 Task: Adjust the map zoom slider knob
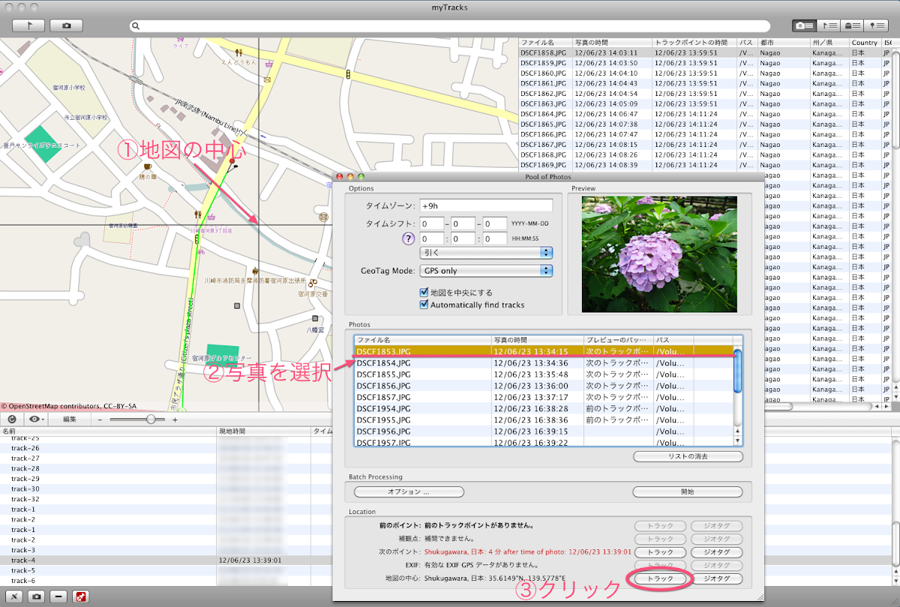click(x=151, y=420)
